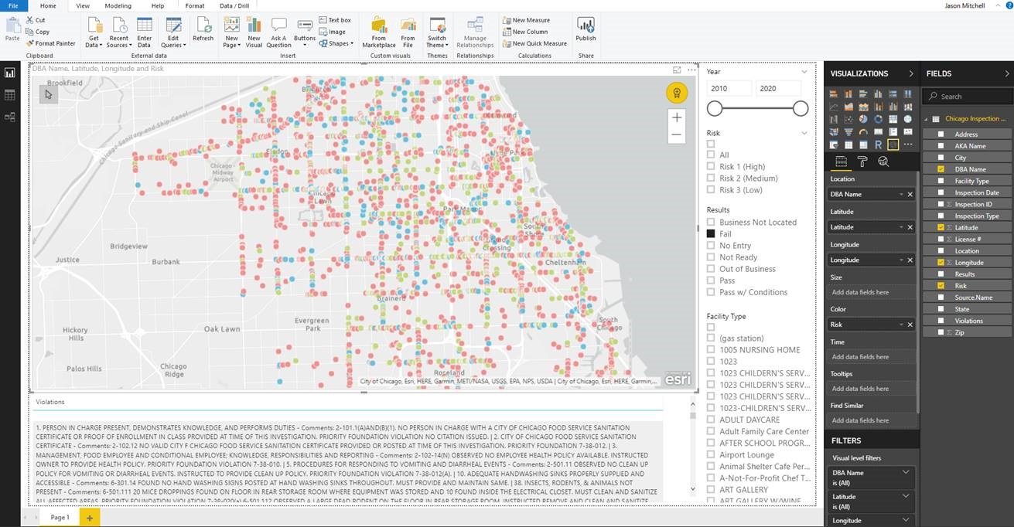Publish the report
This screenshot has height=527, width=1014.
(586, 29)
